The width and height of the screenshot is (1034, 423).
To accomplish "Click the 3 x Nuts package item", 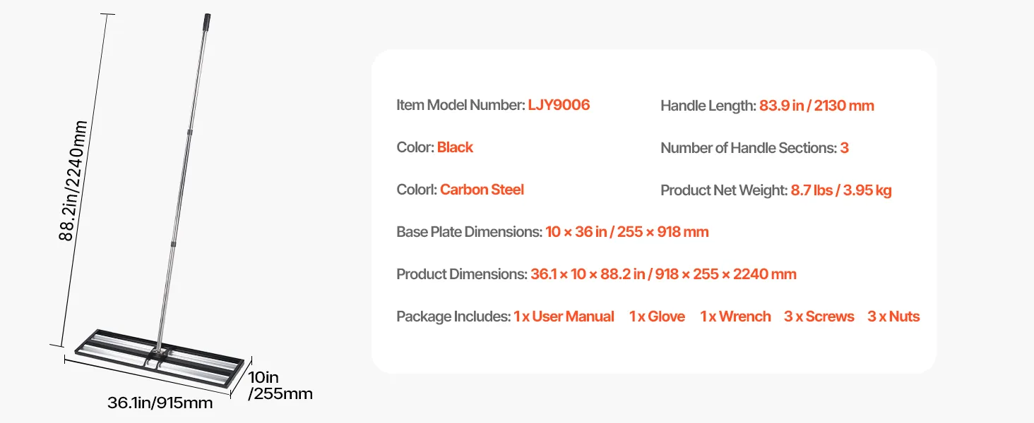I will coord(893,317).
